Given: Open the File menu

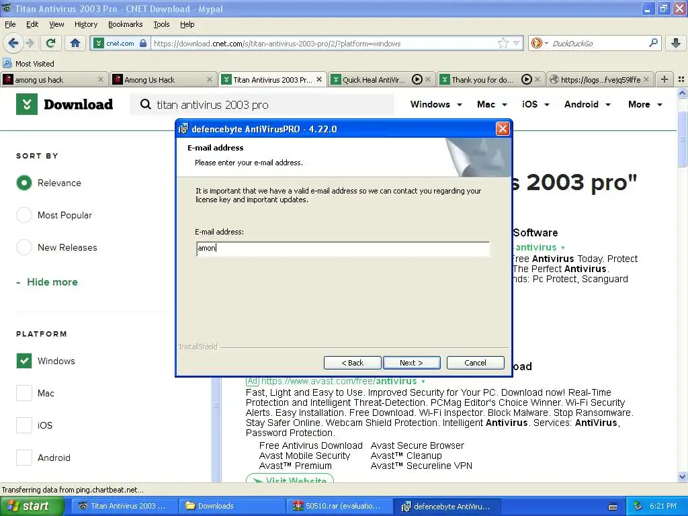Looking at the screenshot, I should click(10, 24).
